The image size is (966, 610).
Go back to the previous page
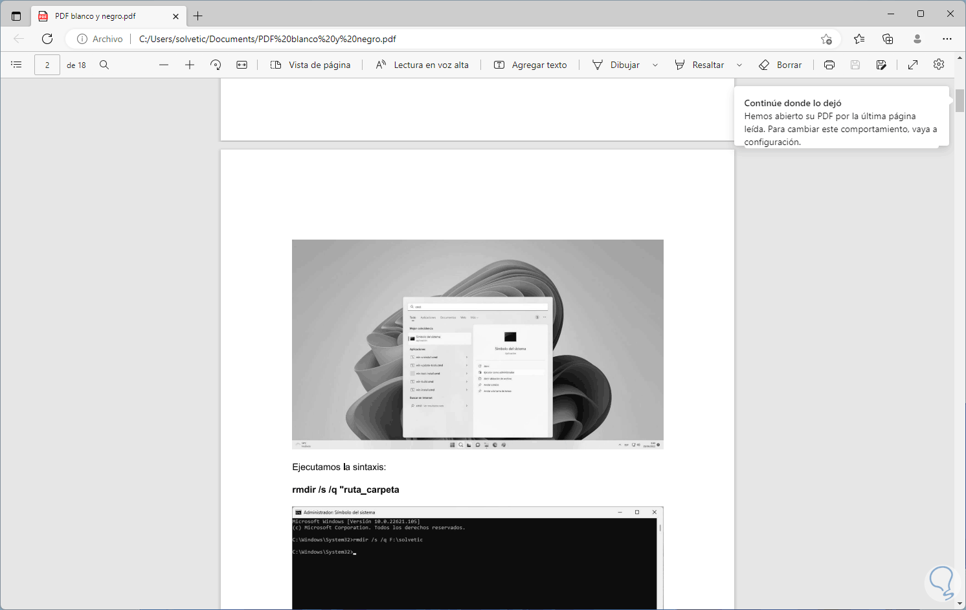coord(19,39)
